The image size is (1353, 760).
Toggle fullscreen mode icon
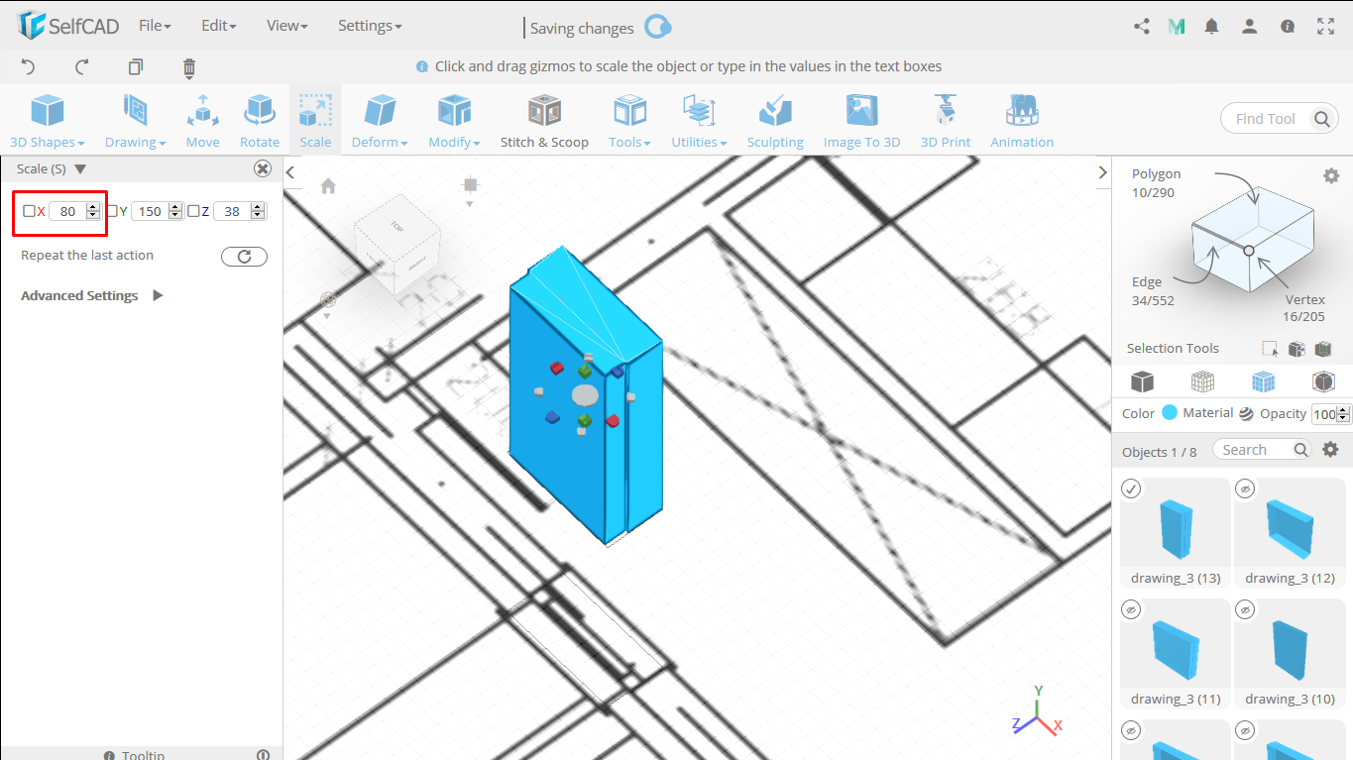pos(1326,27)
